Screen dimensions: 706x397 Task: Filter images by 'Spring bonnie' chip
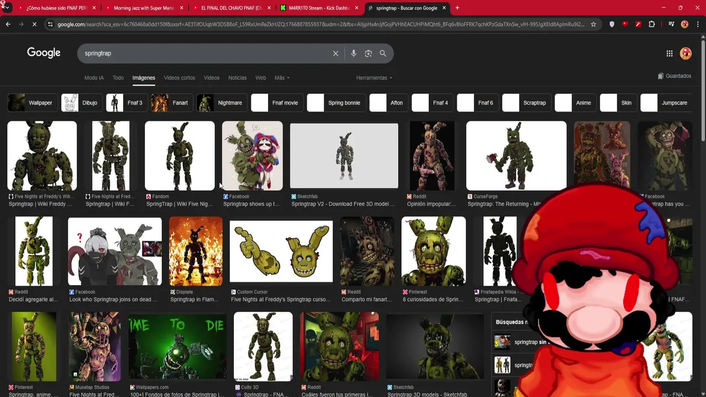tap(336, 103)
